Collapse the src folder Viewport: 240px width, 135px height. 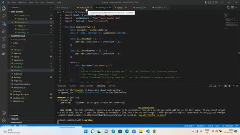pos(14,46)
